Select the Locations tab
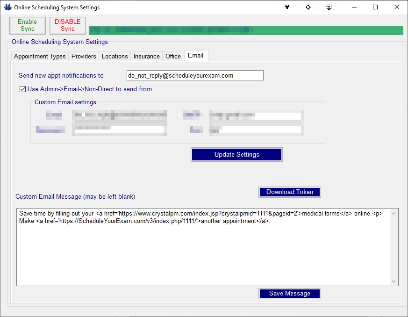This screenshot has width=408, height=317. pyautogui.click(x=115, y=56)
